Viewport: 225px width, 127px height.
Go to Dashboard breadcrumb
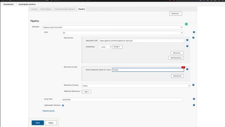point(8,4)
